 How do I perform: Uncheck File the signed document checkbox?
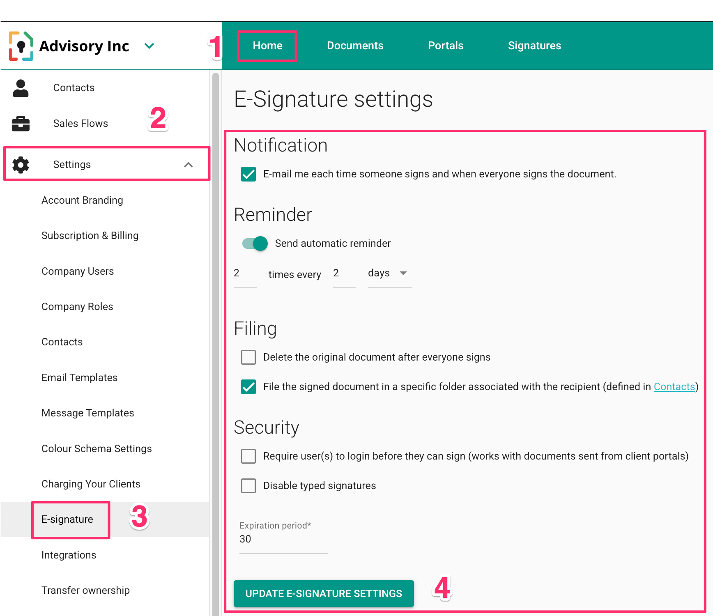248,387
